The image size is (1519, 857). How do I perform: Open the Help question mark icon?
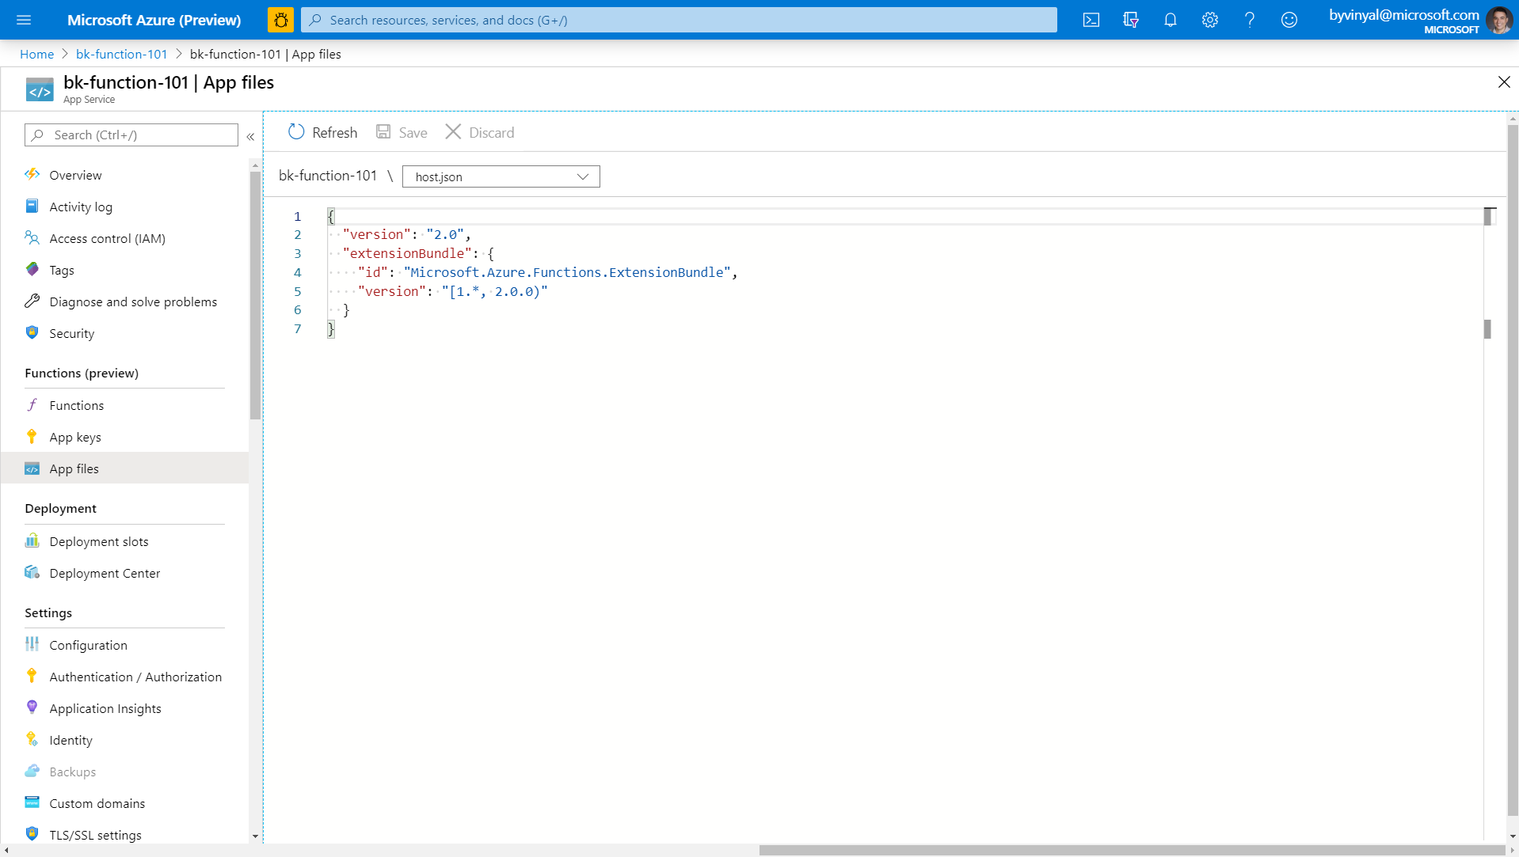pos(1250,20)
